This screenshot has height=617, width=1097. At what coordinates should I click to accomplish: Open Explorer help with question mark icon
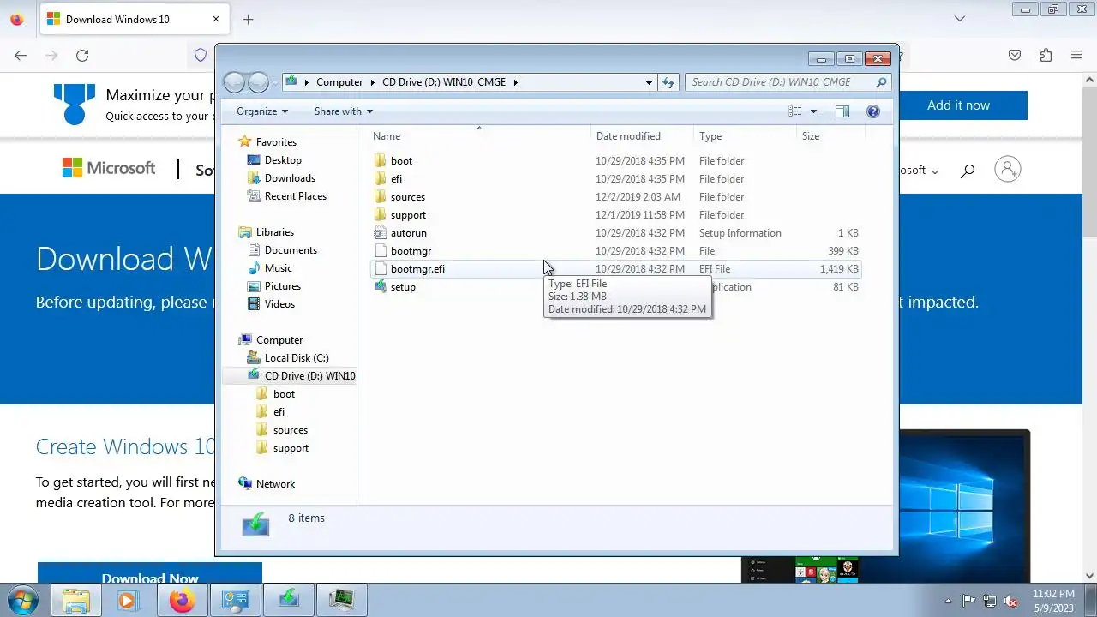pyautogui.click(x=873, y=111)
